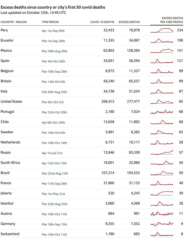
Task: Click the South Africa country name
Action: click(x=10, y=162)
